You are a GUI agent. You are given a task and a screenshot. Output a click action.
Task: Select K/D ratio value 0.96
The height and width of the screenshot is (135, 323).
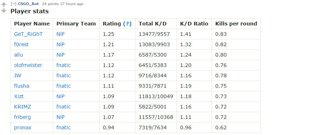186,127
